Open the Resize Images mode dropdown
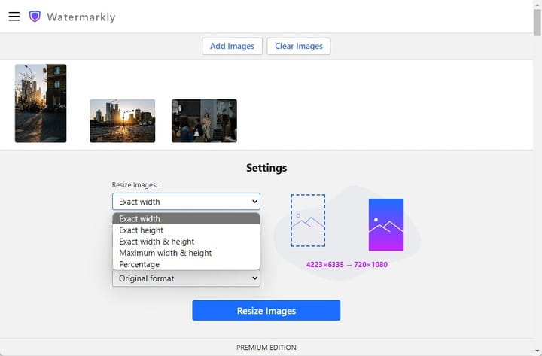Screen dimensions: 542x356 pos(186,202)
